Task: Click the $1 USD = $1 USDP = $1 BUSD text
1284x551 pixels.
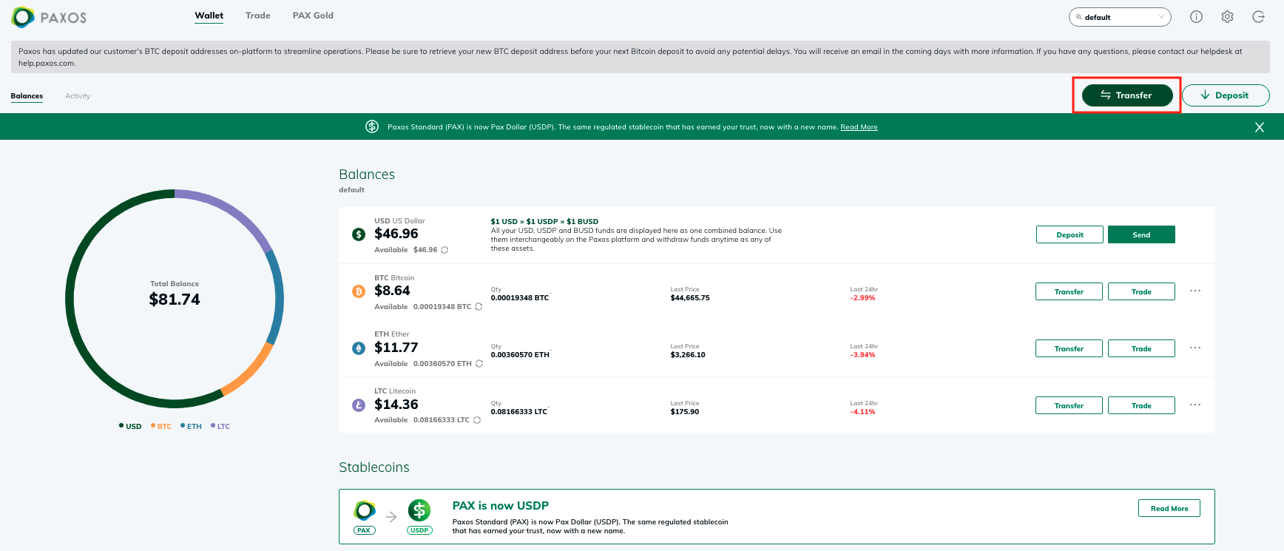Action: (x=544, y=222)
